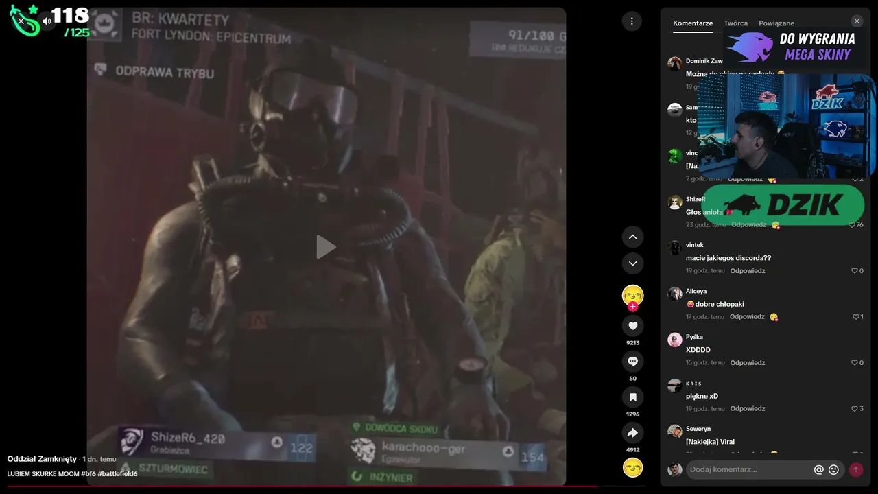Open the sound disc at the bottom
Image resolution: width=878 pixels, height=494 pixels.
point(632,467)
